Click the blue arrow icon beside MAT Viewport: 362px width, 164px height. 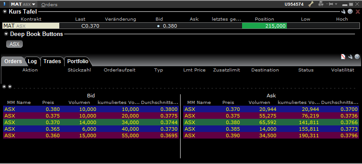click(5, 4)
